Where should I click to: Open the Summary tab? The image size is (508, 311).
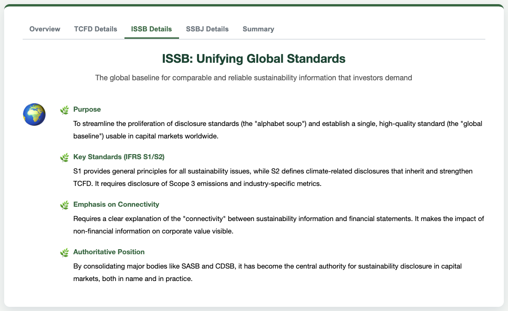point(258,29)
